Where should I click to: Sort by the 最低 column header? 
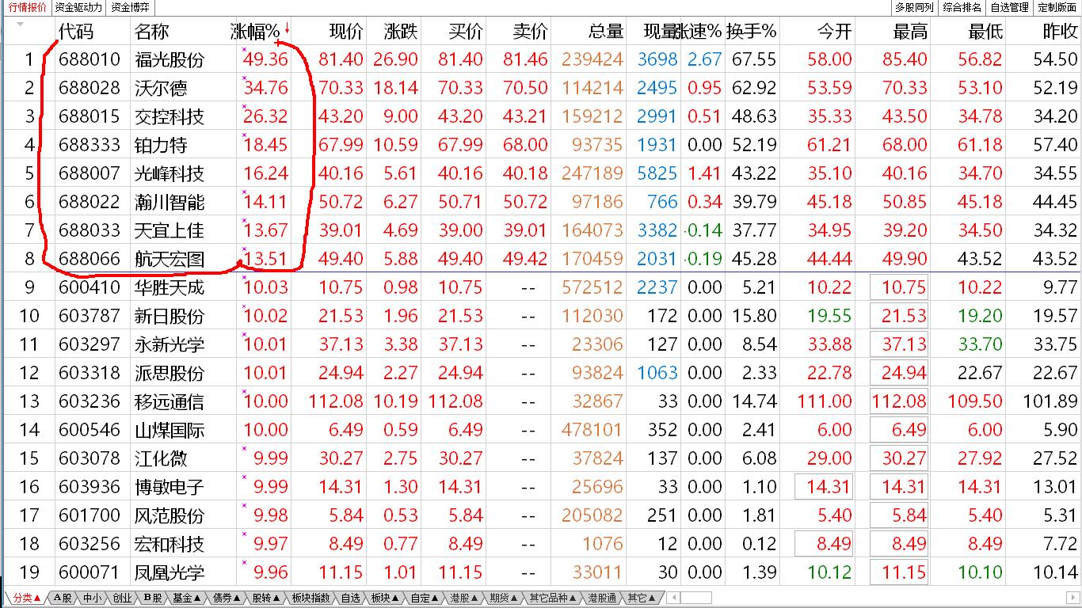(x=985, y=32)
